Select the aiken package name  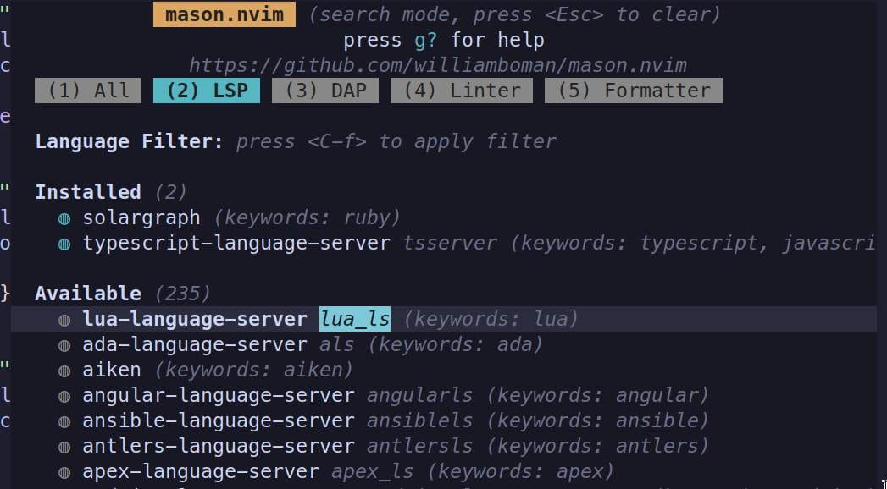[x=112, y=371]
